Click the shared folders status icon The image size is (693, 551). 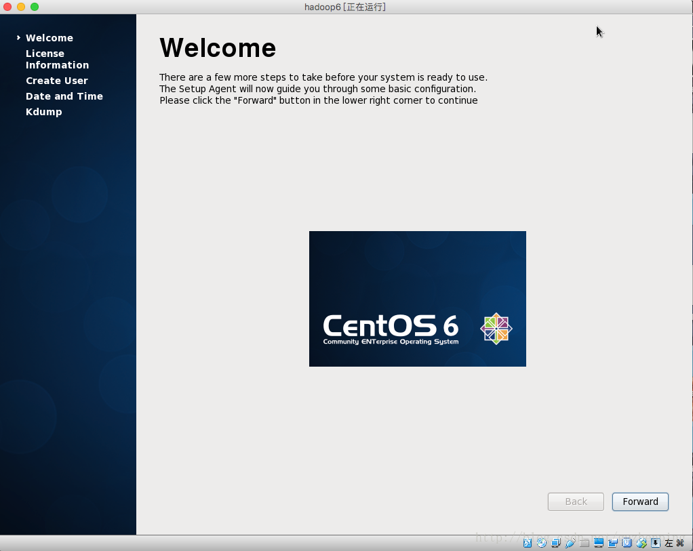pos(585,543)
